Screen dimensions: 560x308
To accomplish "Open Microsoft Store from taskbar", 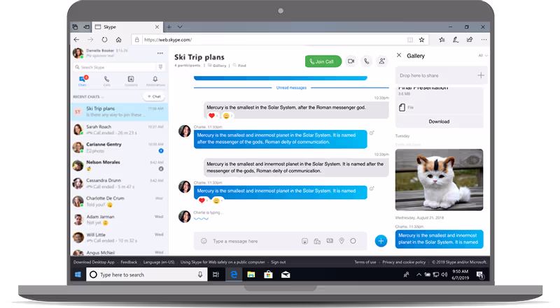I will click(x=268, y=274).
